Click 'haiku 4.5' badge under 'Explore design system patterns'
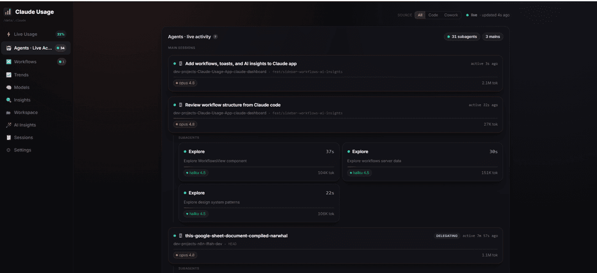 (x=196, y=214)
